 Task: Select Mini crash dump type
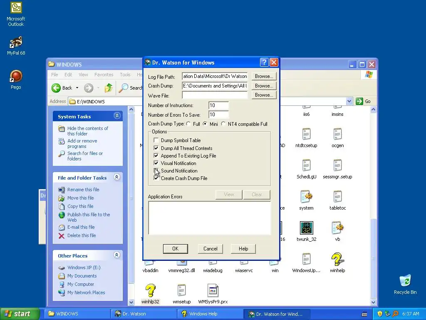click(x=205, y=124)
